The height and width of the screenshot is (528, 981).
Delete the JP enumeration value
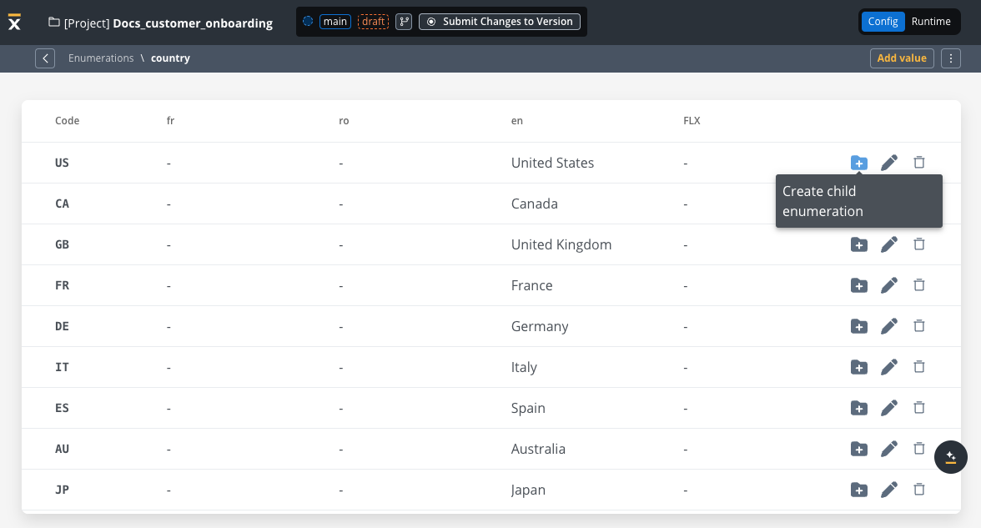point(919,490)
